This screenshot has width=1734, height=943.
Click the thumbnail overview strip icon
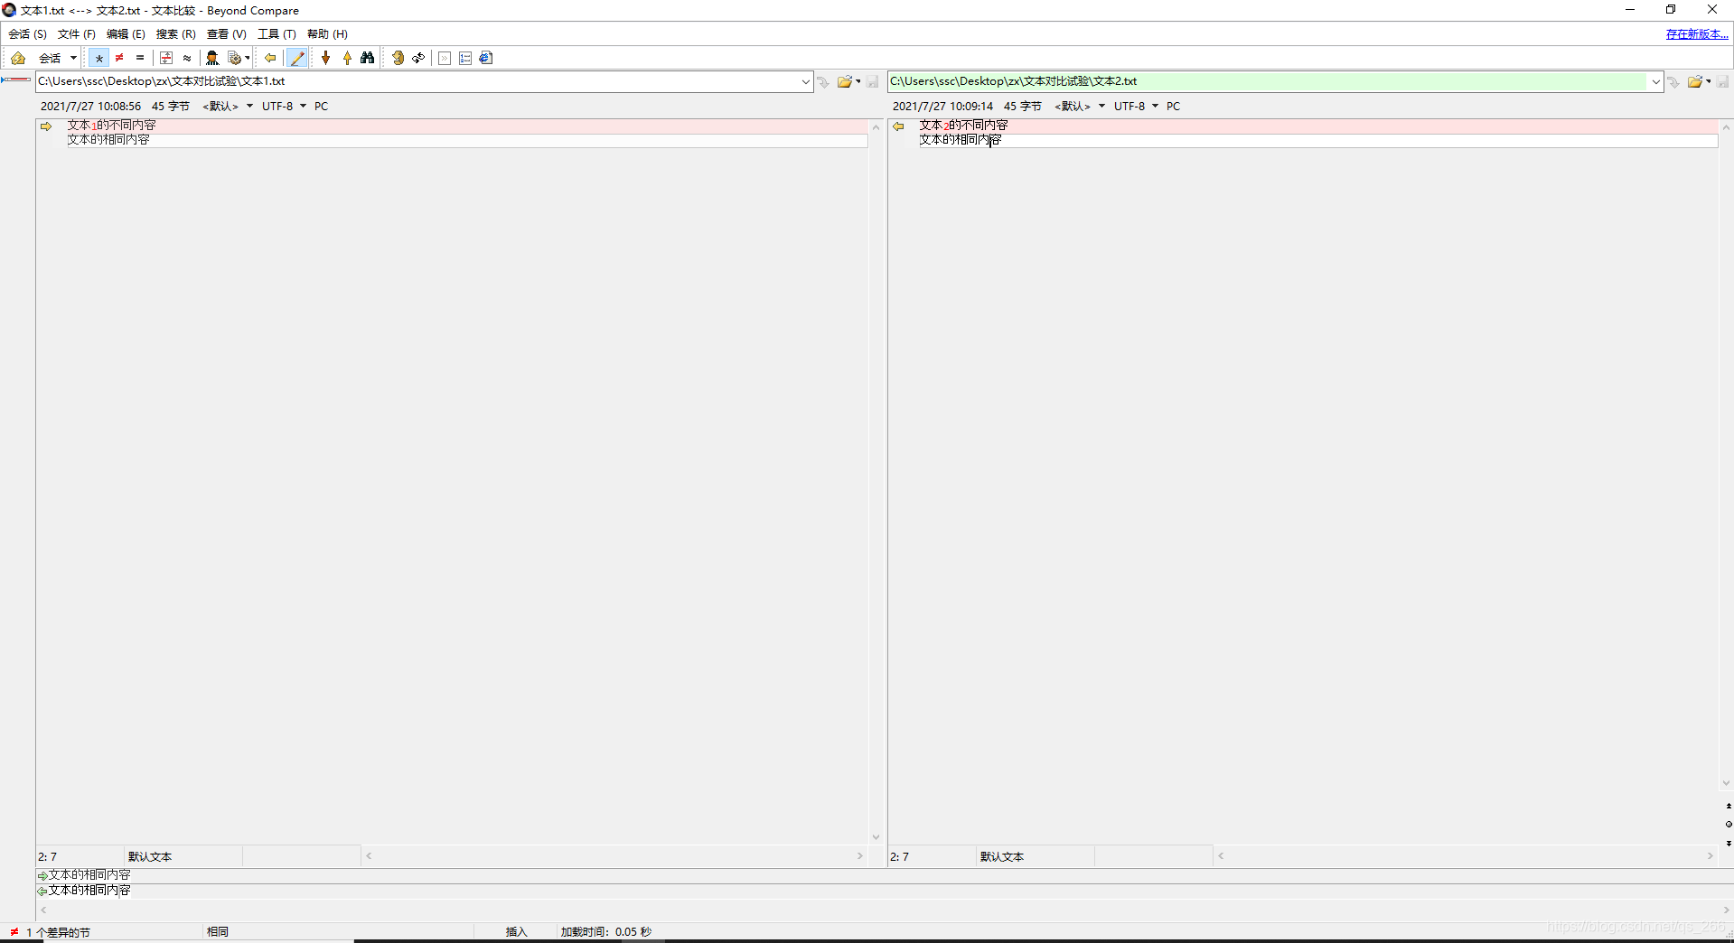coord(16,80)
